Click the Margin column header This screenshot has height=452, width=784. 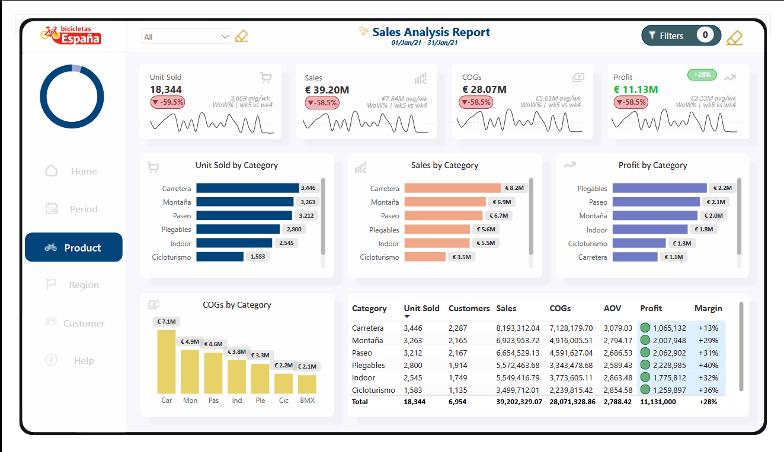(x=708, y=308)
